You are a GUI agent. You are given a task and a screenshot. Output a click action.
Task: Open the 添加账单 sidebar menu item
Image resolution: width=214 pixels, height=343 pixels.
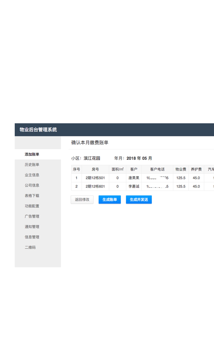(32, 154)
